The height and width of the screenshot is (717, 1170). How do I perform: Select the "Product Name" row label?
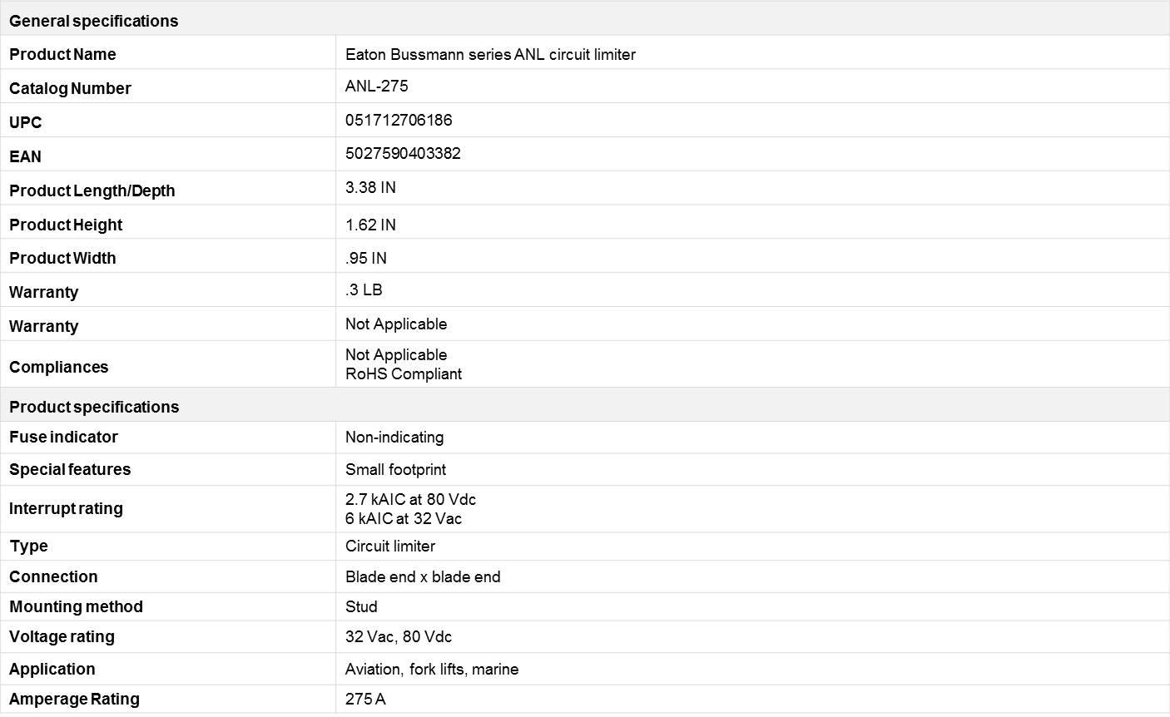click(62, 54)
